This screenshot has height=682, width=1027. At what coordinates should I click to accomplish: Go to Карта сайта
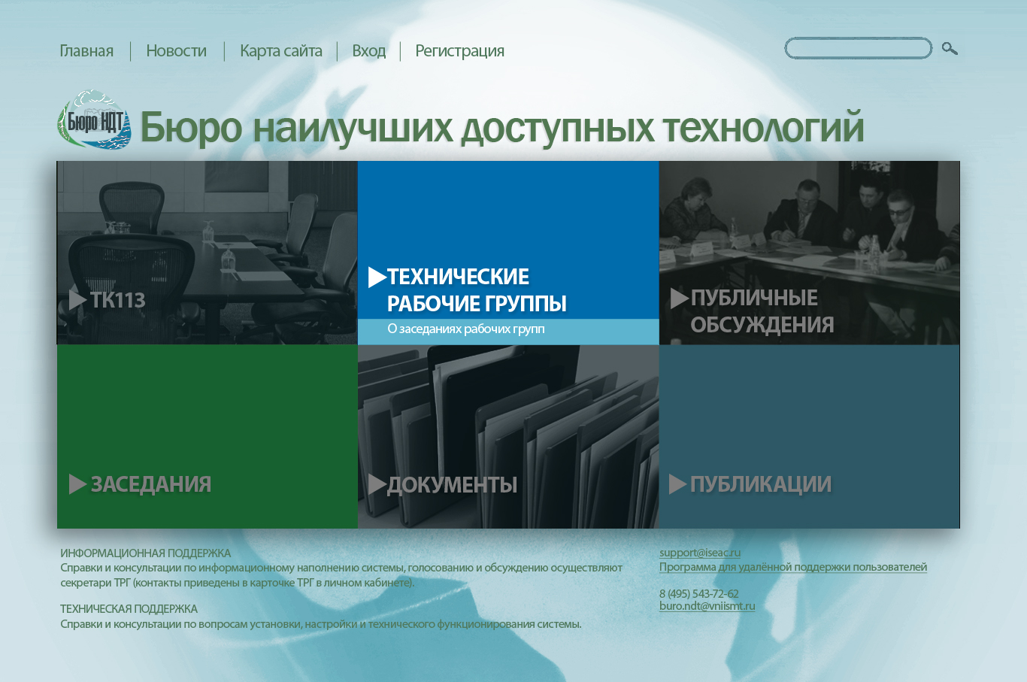[281, 51]
